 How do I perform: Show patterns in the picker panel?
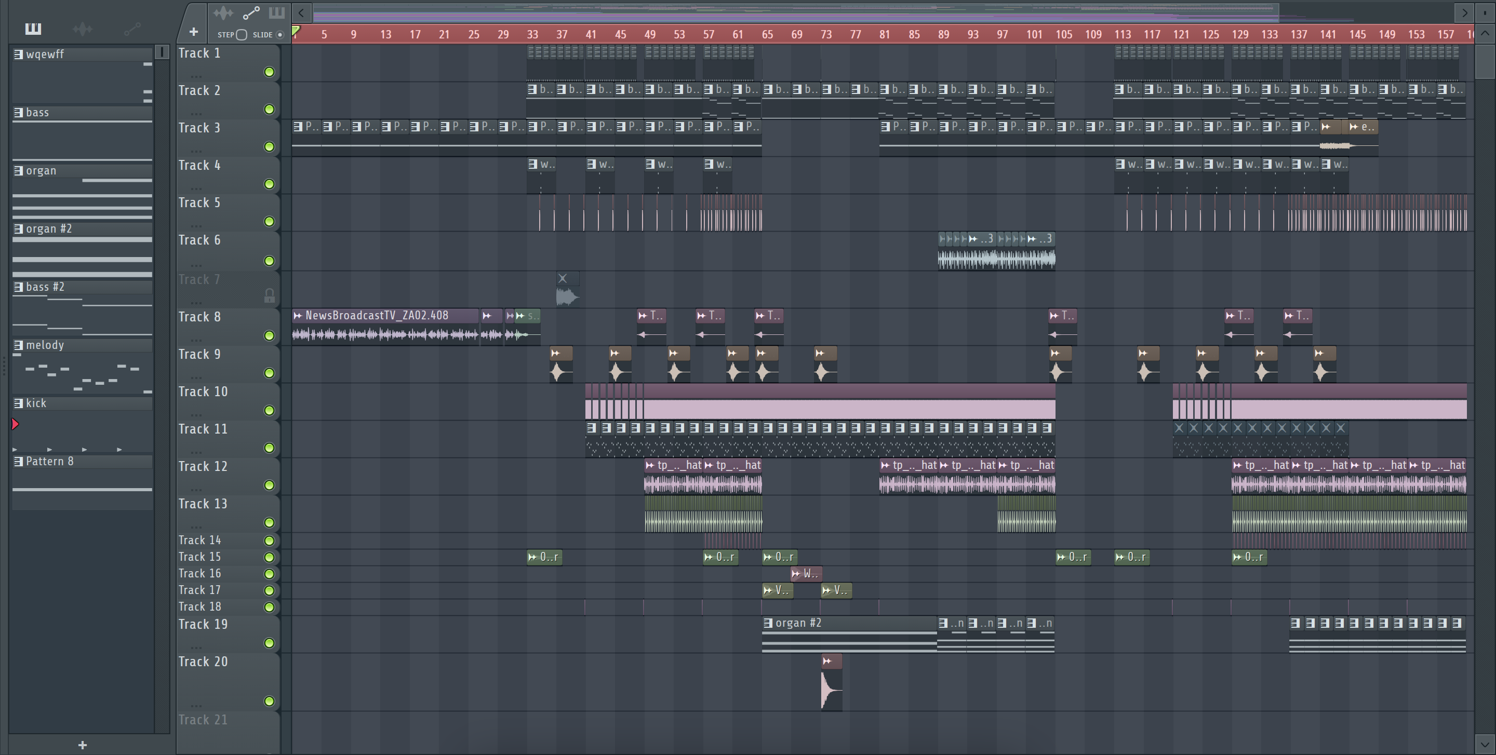[x=33, y=29]
